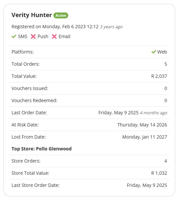Select the Last Store Order Date value

click(147, 185)
